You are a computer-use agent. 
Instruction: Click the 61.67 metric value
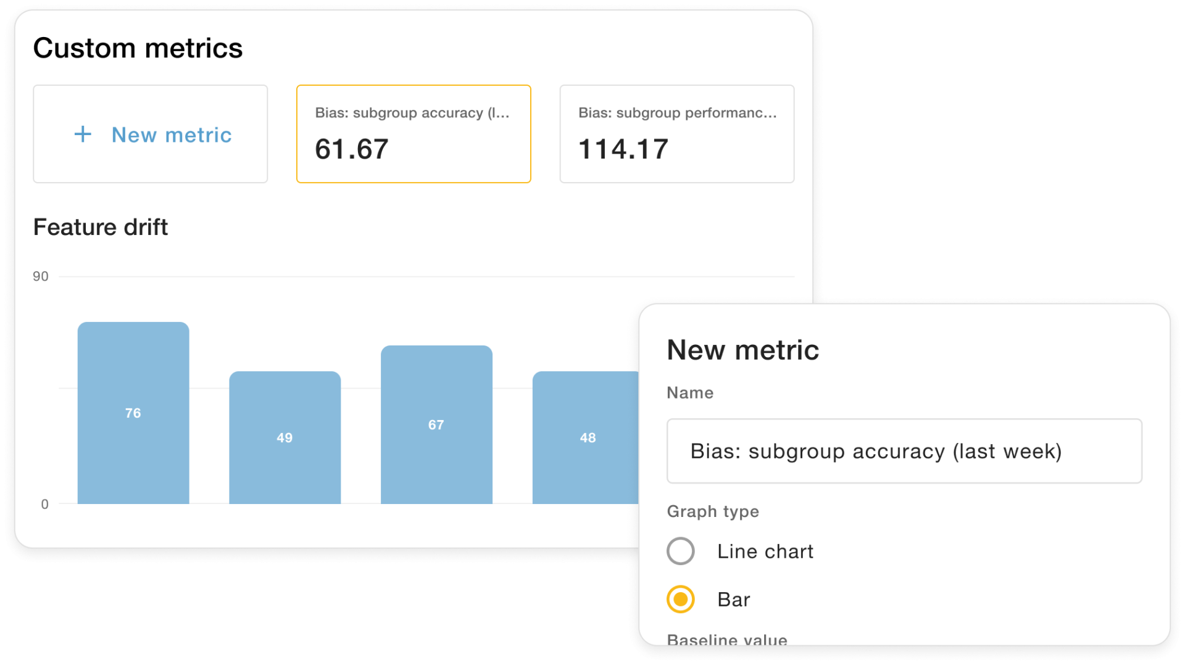[352, 149]
